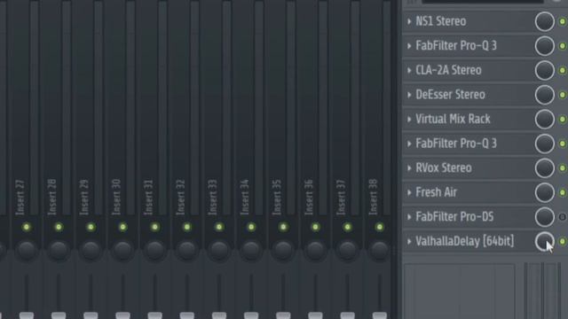Click the Insert 27 pan knob
The height and width of the screenshot is (319, 568).
point(27,250)
